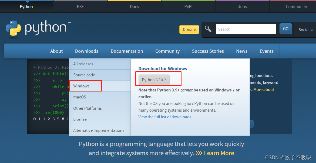Open the About navigation menu
Screen dimensions: 316x163
coord(56,51)
